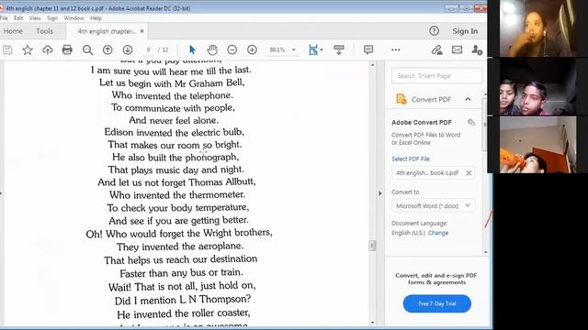The image size is (588, 330).
Task: Open the File menu
Action: pyautogui.click(x=4, y=18)
